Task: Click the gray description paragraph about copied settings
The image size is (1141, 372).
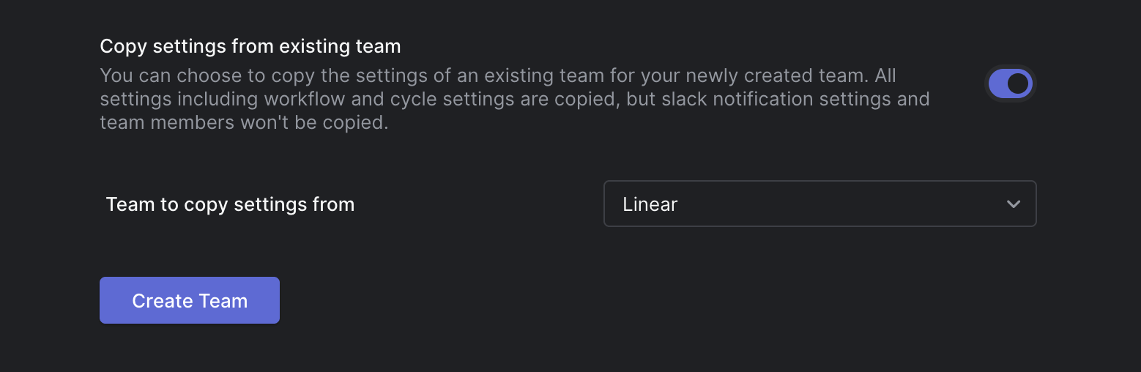Action: click(498, 99)
